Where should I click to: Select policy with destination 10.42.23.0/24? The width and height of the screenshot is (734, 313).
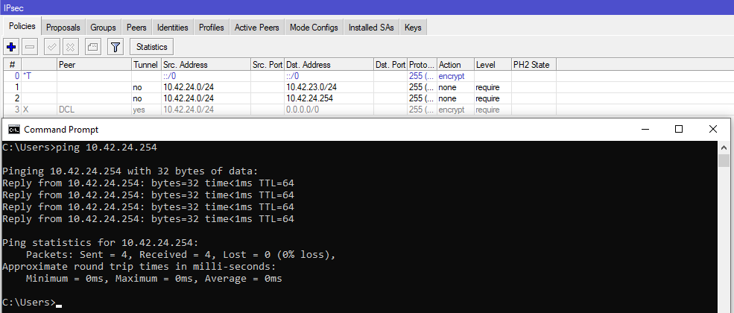280,87
